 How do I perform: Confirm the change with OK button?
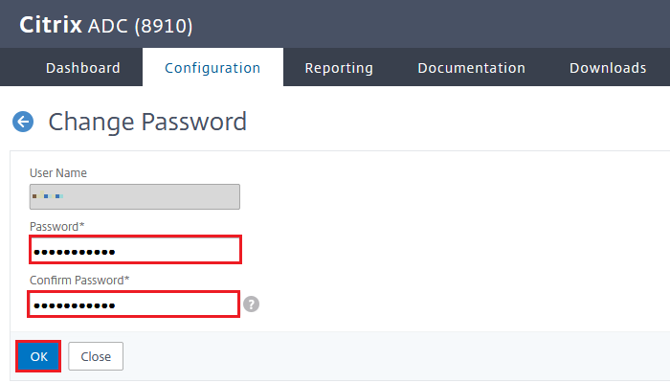point(38,356)
